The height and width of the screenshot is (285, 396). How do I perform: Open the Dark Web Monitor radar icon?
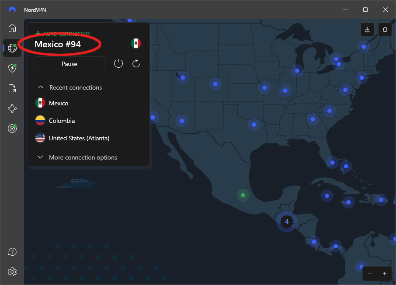point(12,129)
